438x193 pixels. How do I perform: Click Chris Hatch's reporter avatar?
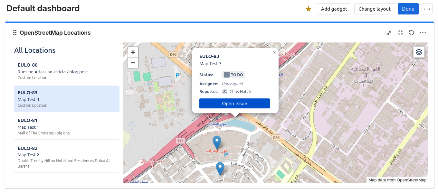tap(224, 91)
